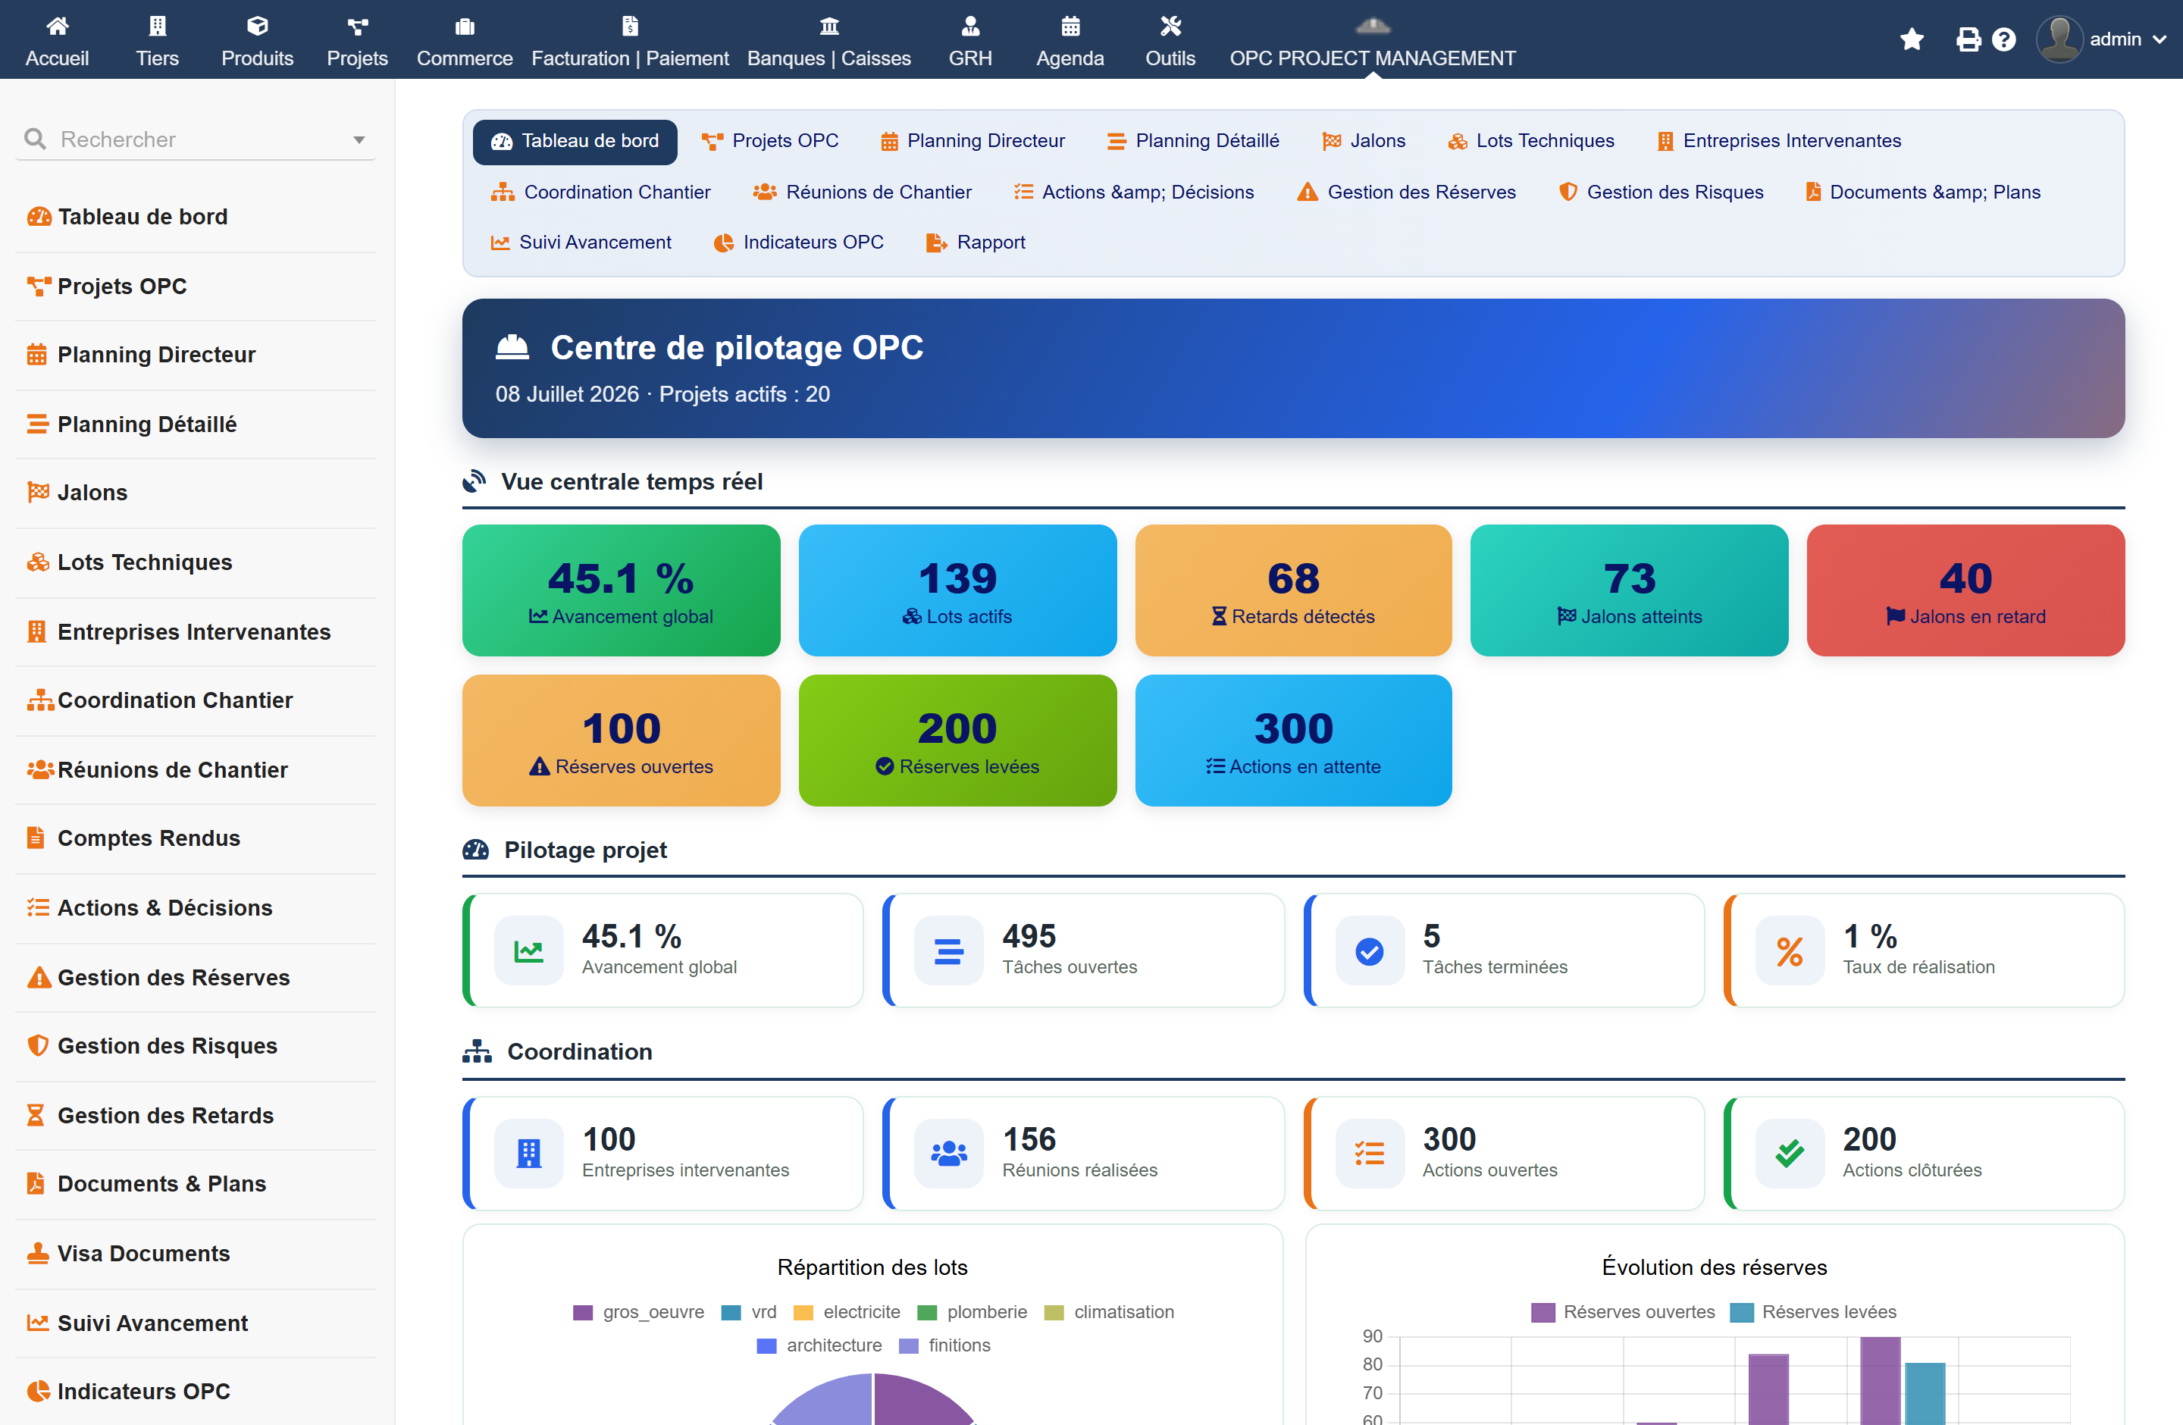This screenshot has height=1425, width=2183.
Task: Open the Outils tools icon
Action: click(1170, 26)
